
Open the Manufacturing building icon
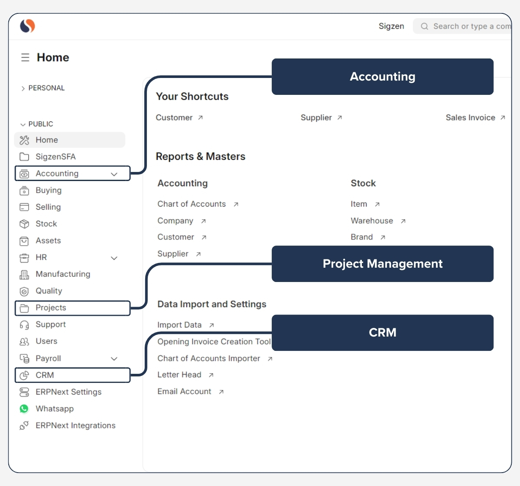point(24,274)
